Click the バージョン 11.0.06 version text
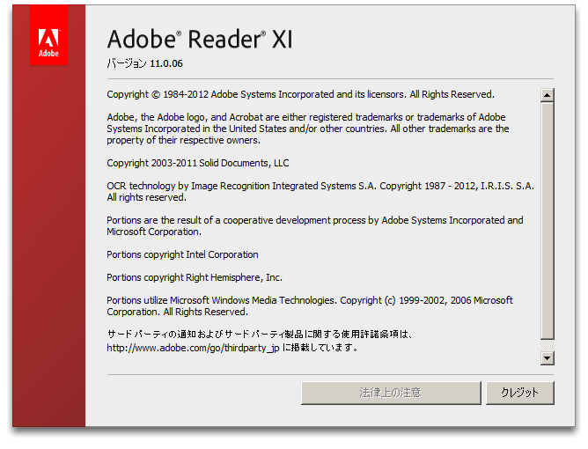The width and height of the screenshot is (588, 449). tap(144, 63)
